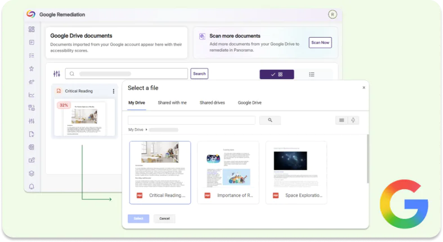443x242 pixels.
Task: Open the sliders settings icon in sidebar
Action: coord(32,121)
